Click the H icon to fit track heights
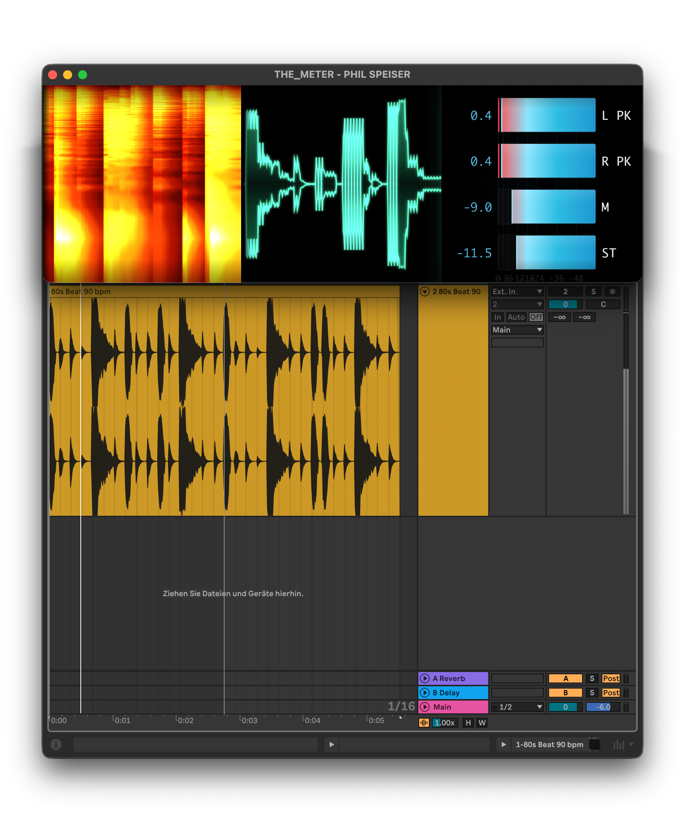The height and width of the screenshot is (814, 685). pyautogui.click(x=469, y=723)
